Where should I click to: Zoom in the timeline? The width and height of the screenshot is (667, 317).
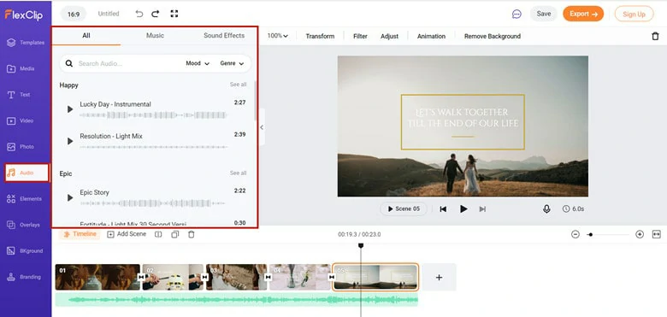(x=640, y=234)
